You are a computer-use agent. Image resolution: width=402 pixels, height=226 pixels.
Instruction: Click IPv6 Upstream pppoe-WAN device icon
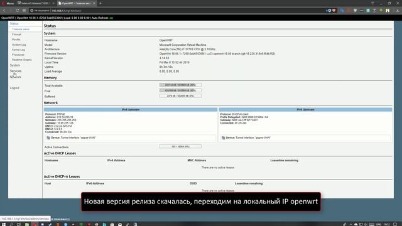(x=224, y=137)
